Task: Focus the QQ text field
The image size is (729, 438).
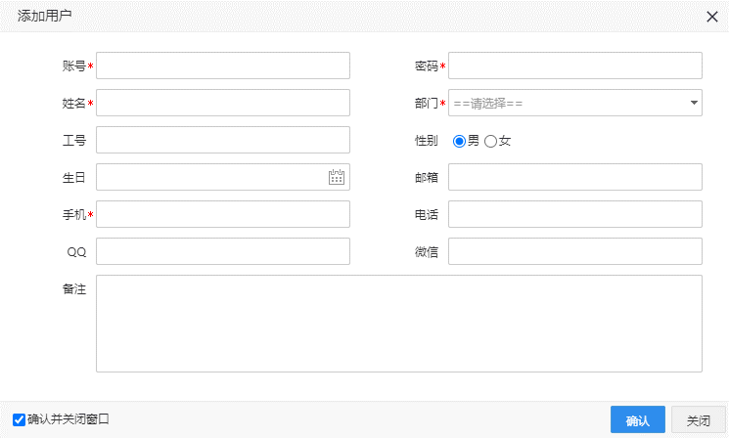Action: 223,251
